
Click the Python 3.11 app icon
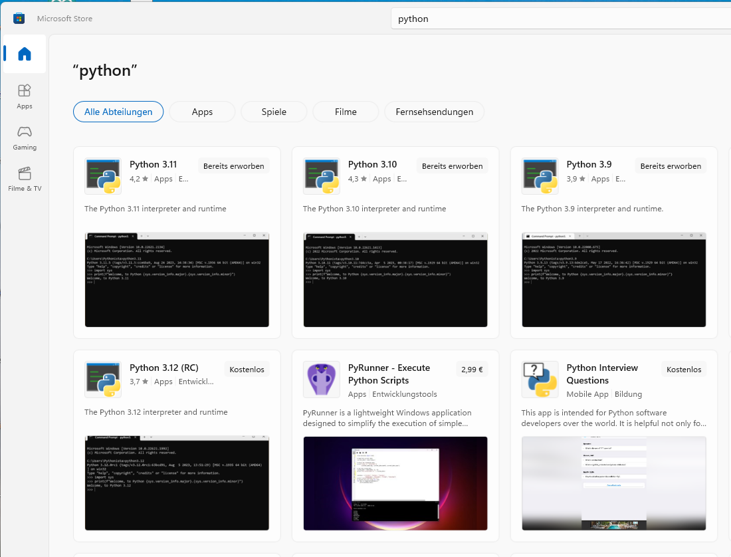(x=103, y=176)
